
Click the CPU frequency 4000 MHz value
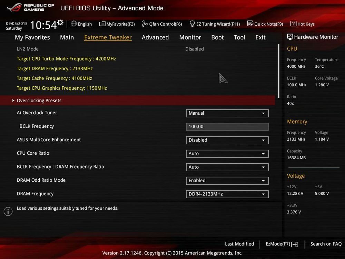pos(296,66)
